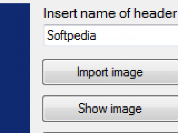This screenshot has width=178, height=133.
Task: Display the loaded picture with Show image
Action: pyautogui.click(x=110, y=109)
